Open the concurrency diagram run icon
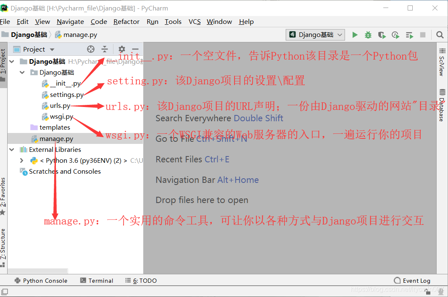Screen dimensions: 448x297 tap(409, 35)
